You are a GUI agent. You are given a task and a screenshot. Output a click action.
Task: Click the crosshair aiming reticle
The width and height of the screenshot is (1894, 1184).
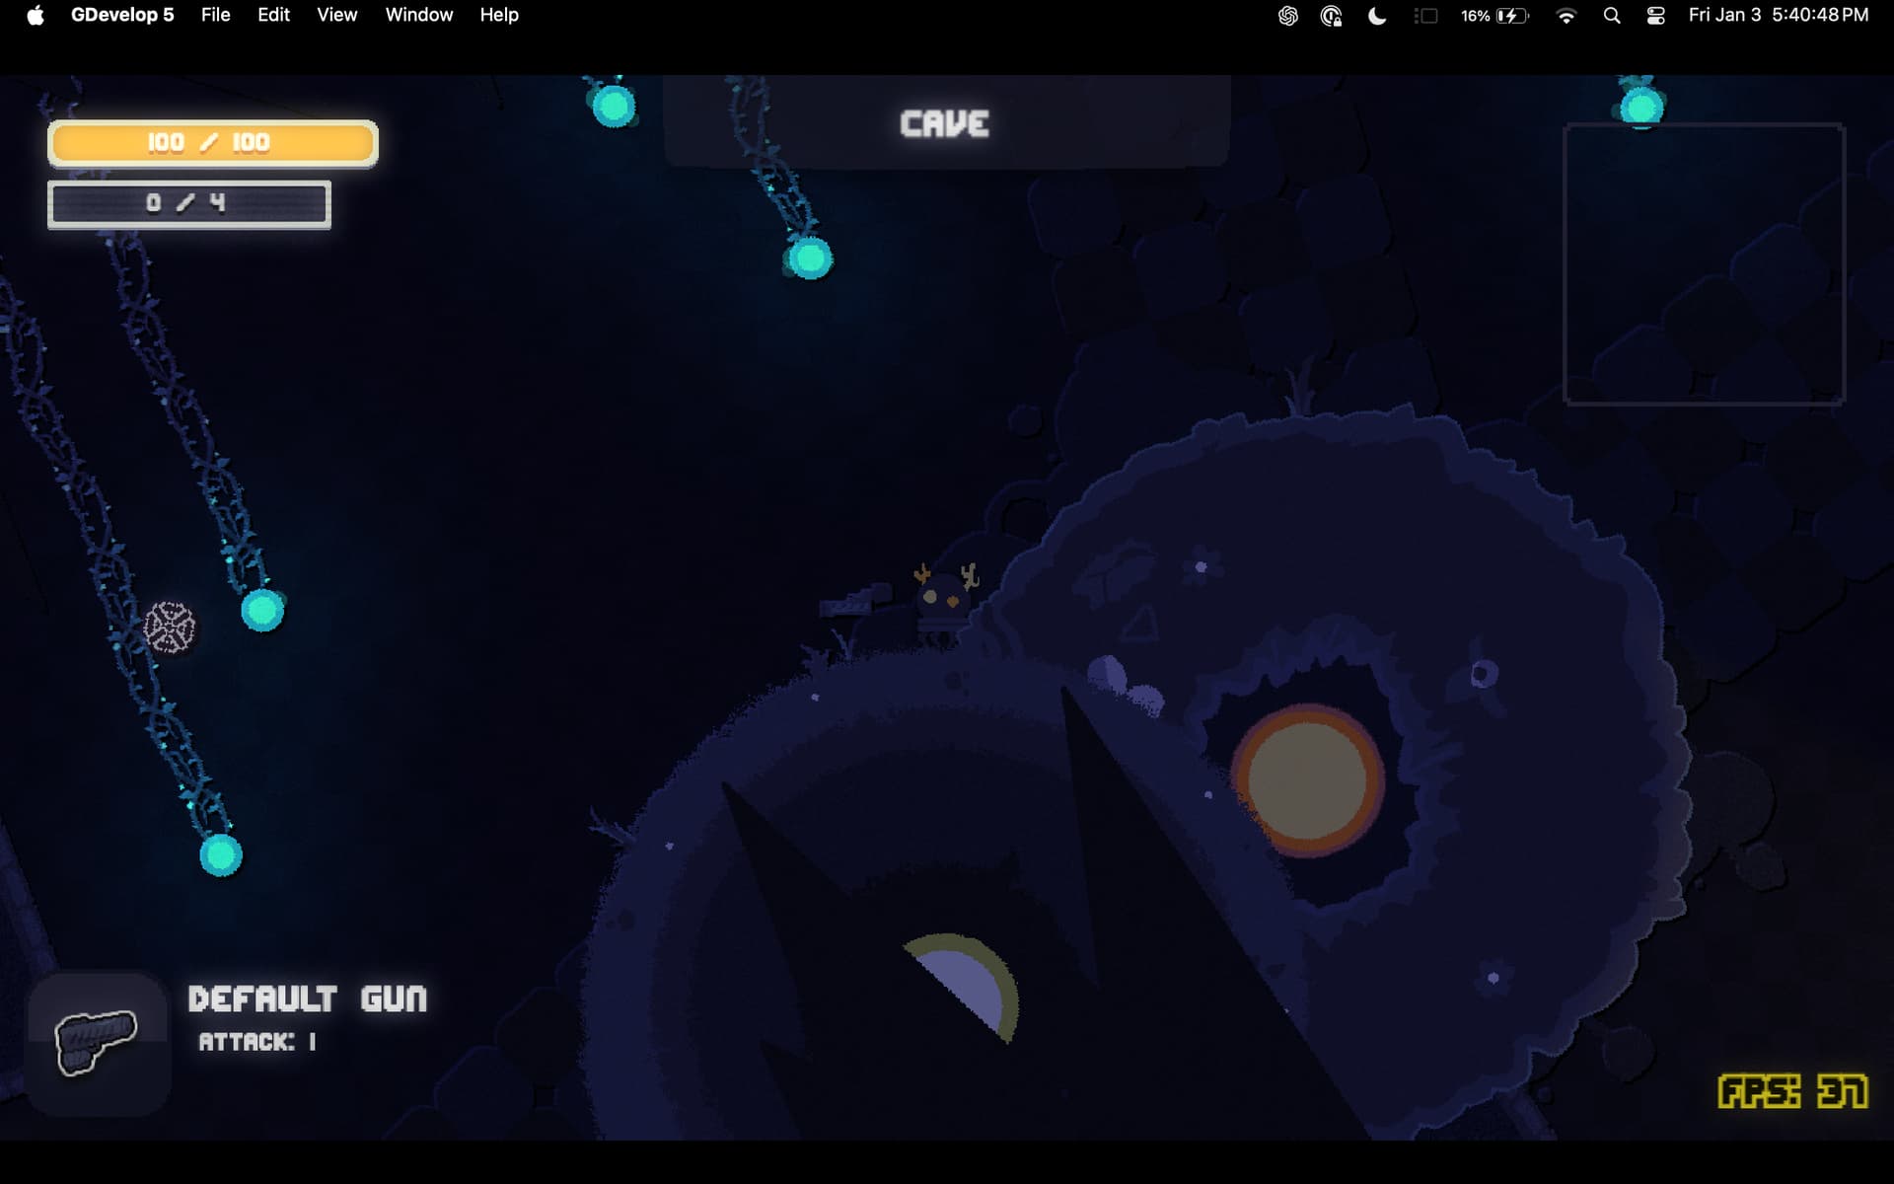tap(170, 628)
